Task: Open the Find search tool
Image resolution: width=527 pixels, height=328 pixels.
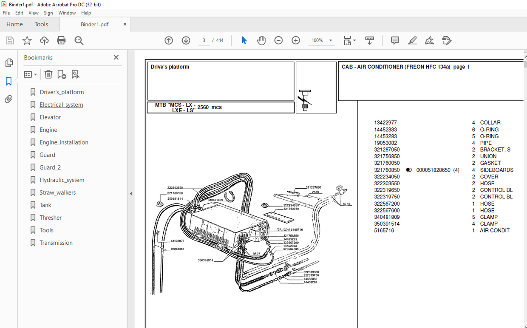Action: click(x=79, y=40)
